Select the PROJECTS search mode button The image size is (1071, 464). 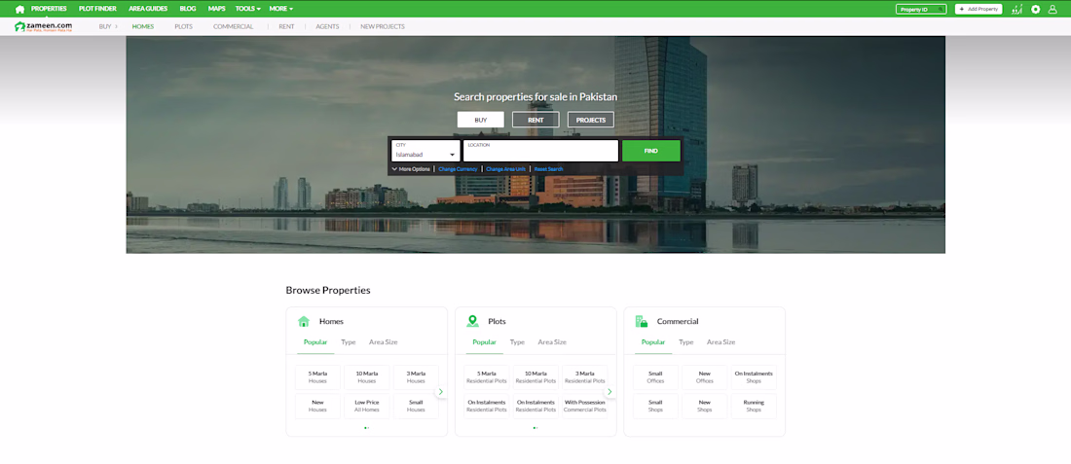pos(591,120)
